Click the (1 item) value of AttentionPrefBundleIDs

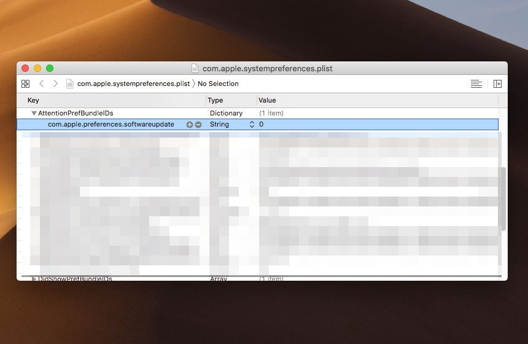(x=271, y=113)
